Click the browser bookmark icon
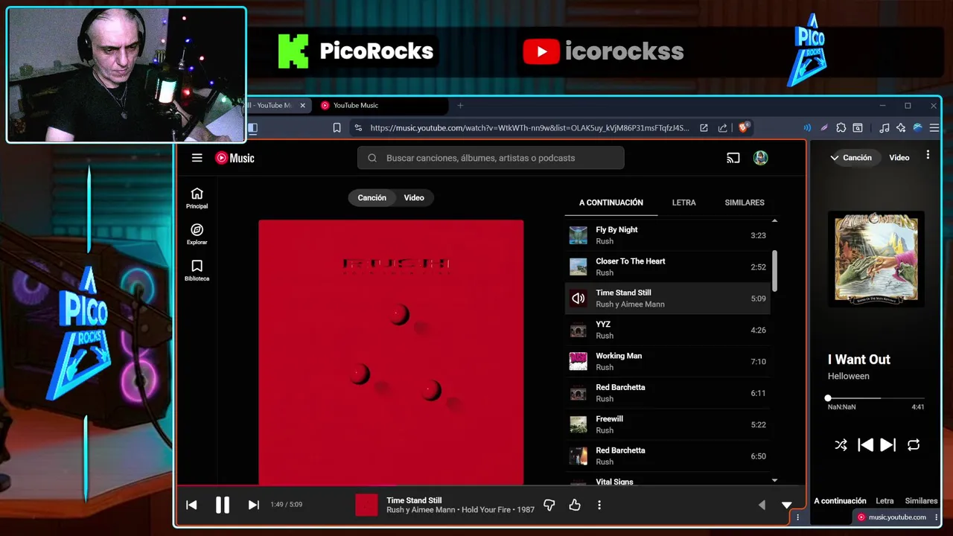Screen dimensions: 953x536 (337, 128)
